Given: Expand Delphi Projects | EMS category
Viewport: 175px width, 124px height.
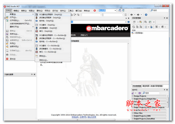Looking at the screenshot, I should coord(133,116).
